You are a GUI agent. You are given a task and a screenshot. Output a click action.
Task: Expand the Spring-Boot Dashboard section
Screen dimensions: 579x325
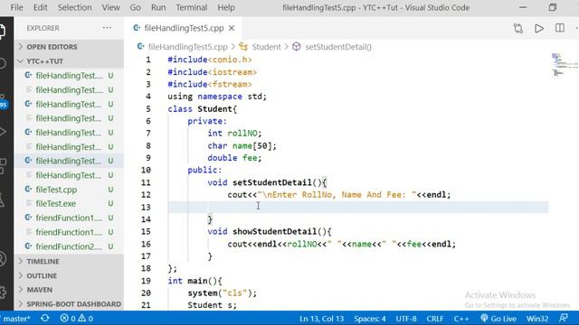click(x=69, y=304)
